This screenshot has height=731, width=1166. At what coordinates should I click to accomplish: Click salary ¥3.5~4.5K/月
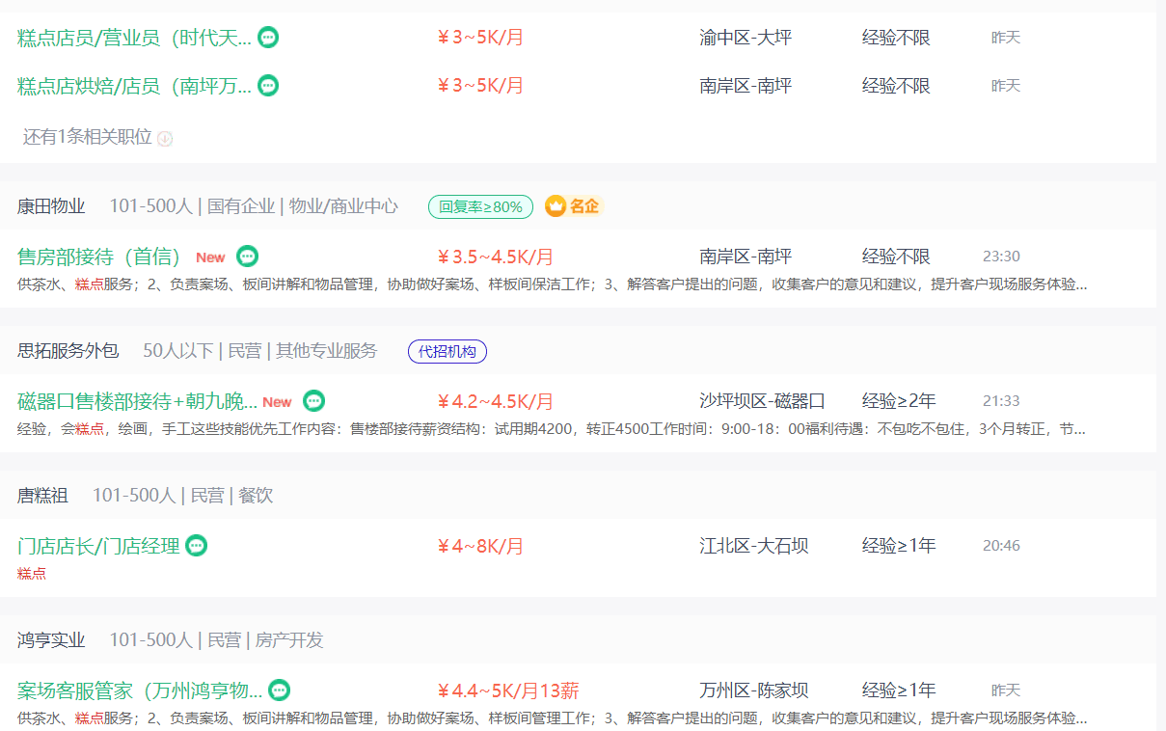(496, 257)
